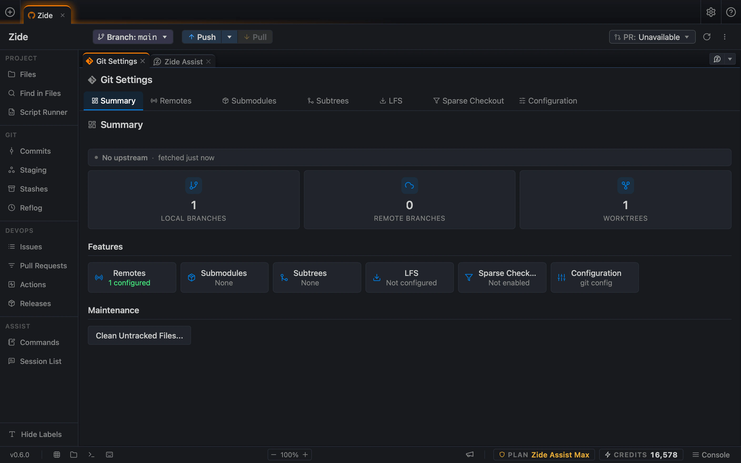Open Submodules None feature card
This screenshot has width=741, height=463.
(x=224, y=277)
